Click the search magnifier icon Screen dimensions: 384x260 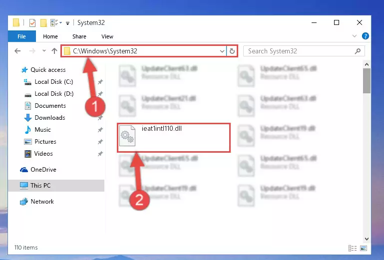tap(358, 51)
